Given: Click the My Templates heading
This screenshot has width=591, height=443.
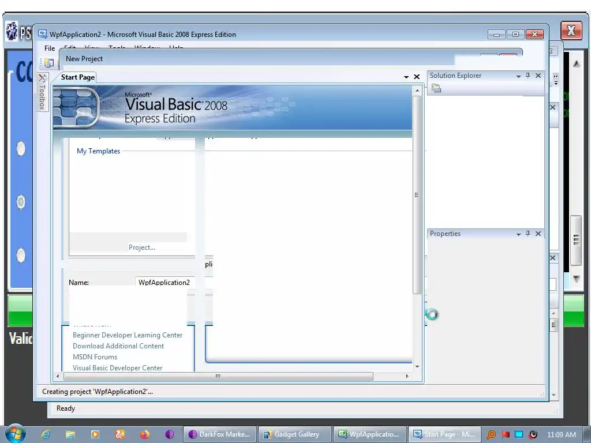Looking at the screenshot, I should click(98, 151).
